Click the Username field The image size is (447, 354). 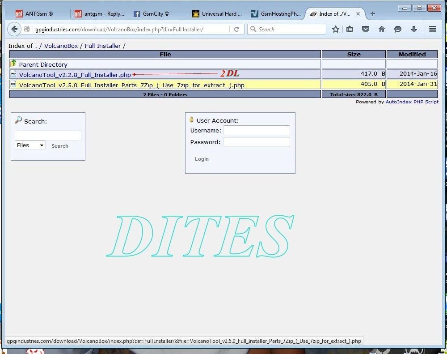pyautogui.click(x=257, y=130)
